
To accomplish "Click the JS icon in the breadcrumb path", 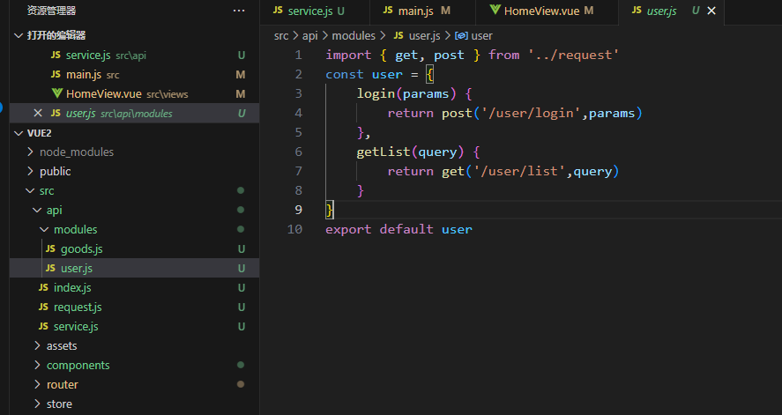I will (398, 35).
